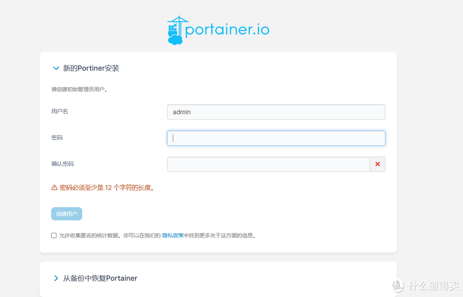
Task: Enable anonymous statistics collection checkbox
Action: (x=54, y=235)
